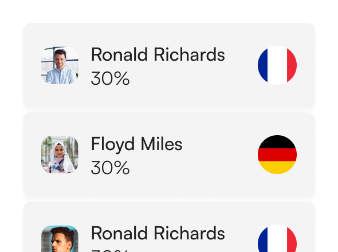
Task: Open Floyd Miles avatar photo with headscarf
Action: [60, 155]
